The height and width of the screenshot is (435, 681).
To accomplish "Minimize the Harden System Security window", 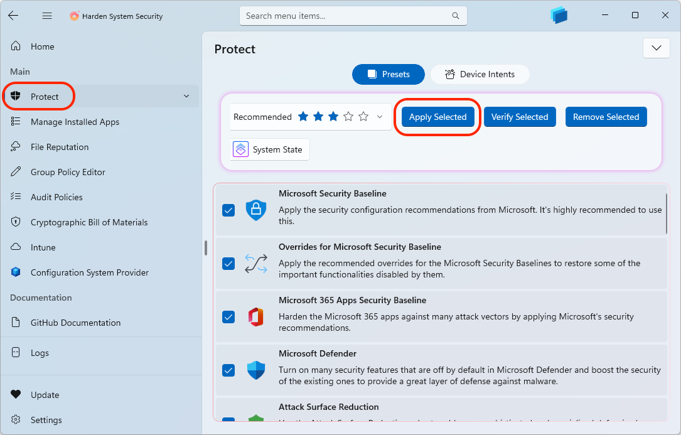I will pos(604,15).
